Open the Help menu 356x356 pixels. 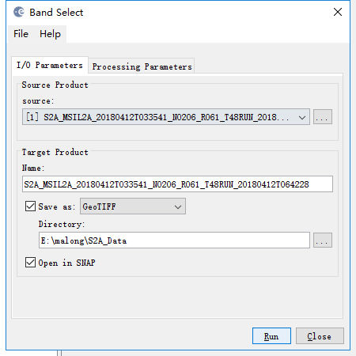pos(50,34)
